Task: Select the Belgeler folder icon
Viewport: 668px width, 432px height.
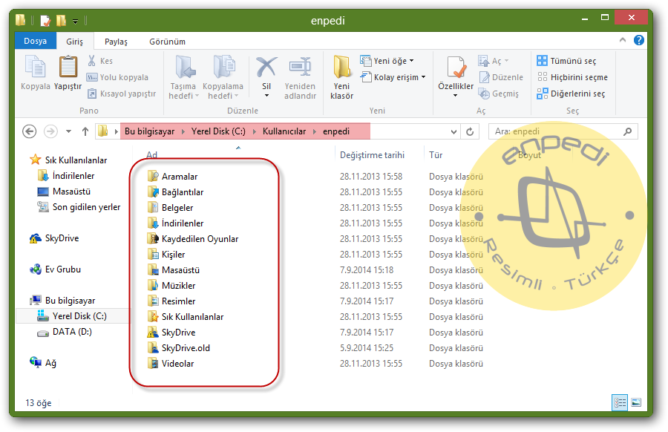Action: pyautogui.click(x=152, y=208)
